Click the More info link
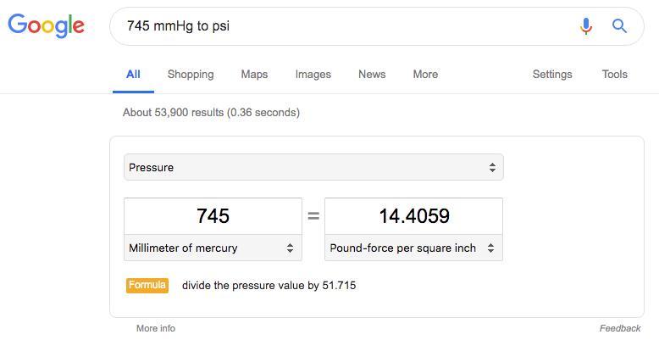 156,328
